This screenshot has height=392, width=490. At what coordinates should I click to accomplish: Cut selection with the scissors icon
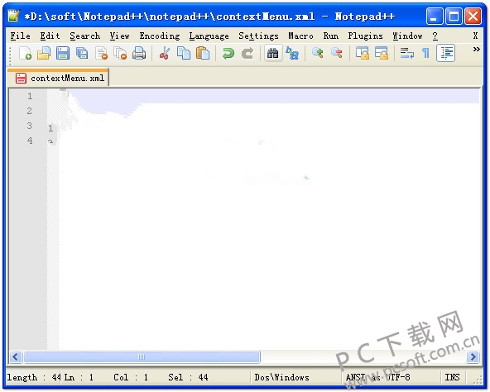(x=165, y=53)
